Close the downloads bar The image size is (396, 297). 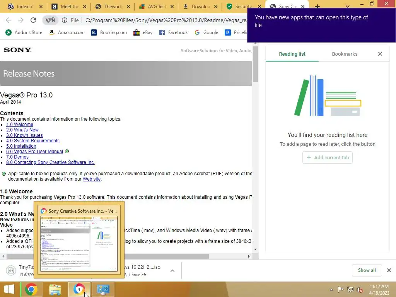point(389,270)
